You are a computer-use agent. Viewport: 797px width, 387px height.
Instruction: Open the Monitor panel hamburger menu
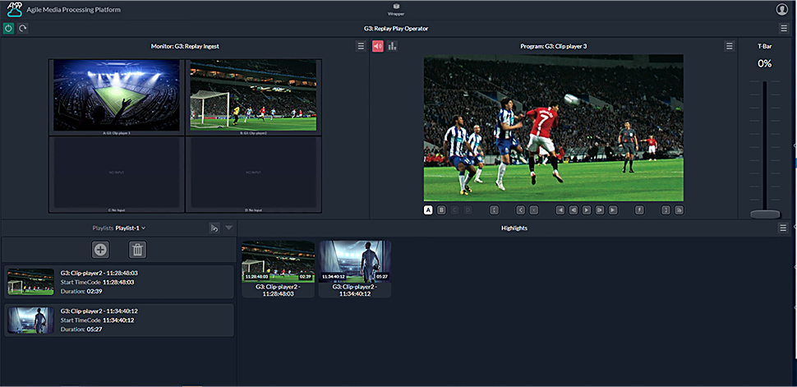(x=361, y=46)
